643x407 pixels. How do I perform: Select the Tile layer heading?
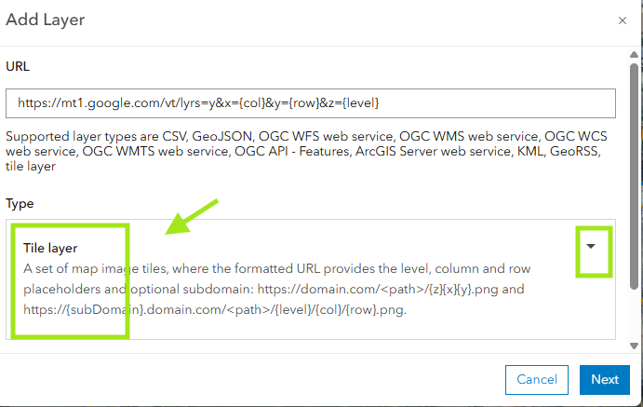pyautogui.click(x=50, y=248)
